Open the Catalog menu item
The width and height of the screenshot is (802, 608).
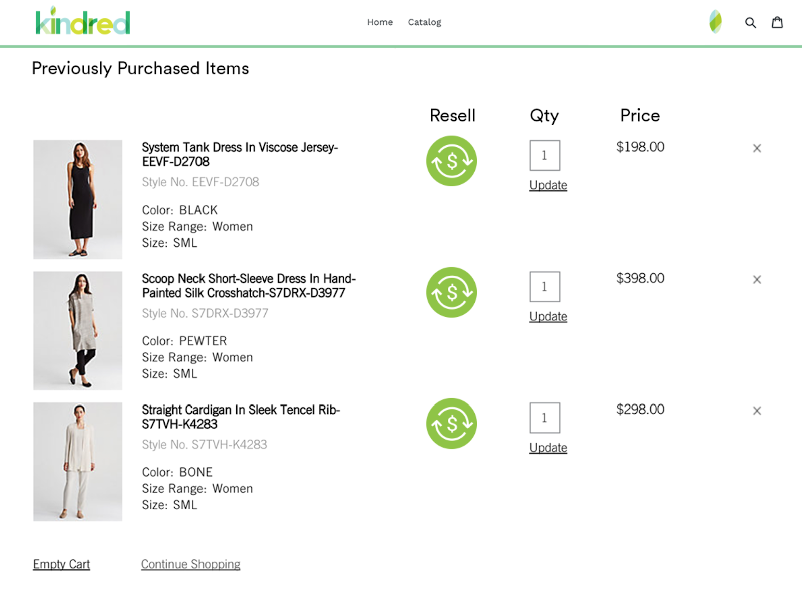click(424, 22)
